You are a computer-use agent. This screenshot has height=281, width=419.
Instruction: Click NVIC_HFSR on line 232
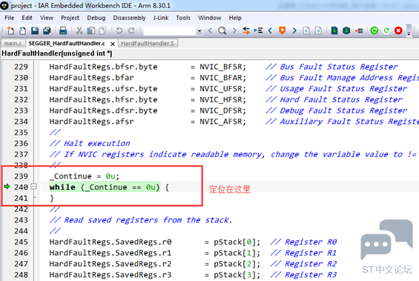point(220,99)
